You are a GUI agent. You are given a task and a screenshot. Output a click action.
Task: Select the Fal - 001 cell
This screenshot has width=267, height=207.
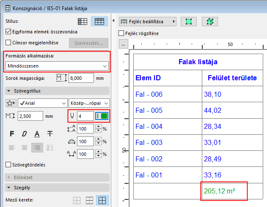168,175
